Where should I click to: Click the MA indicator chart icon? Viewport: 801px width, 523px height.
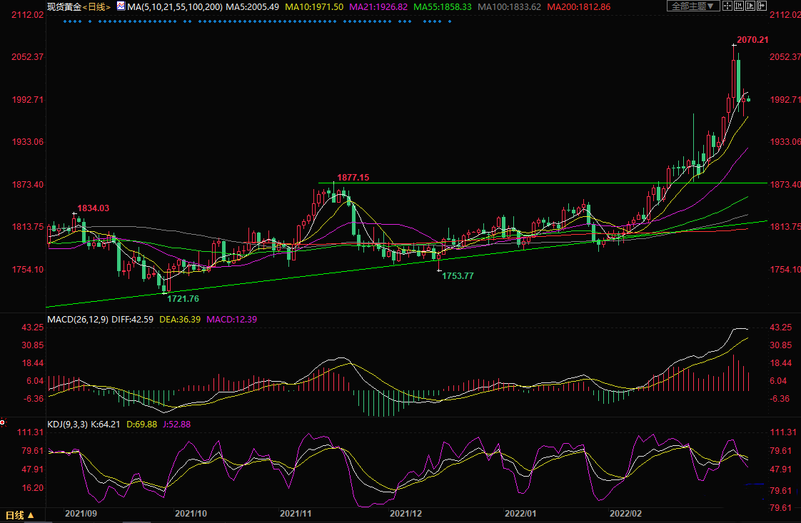121,6
